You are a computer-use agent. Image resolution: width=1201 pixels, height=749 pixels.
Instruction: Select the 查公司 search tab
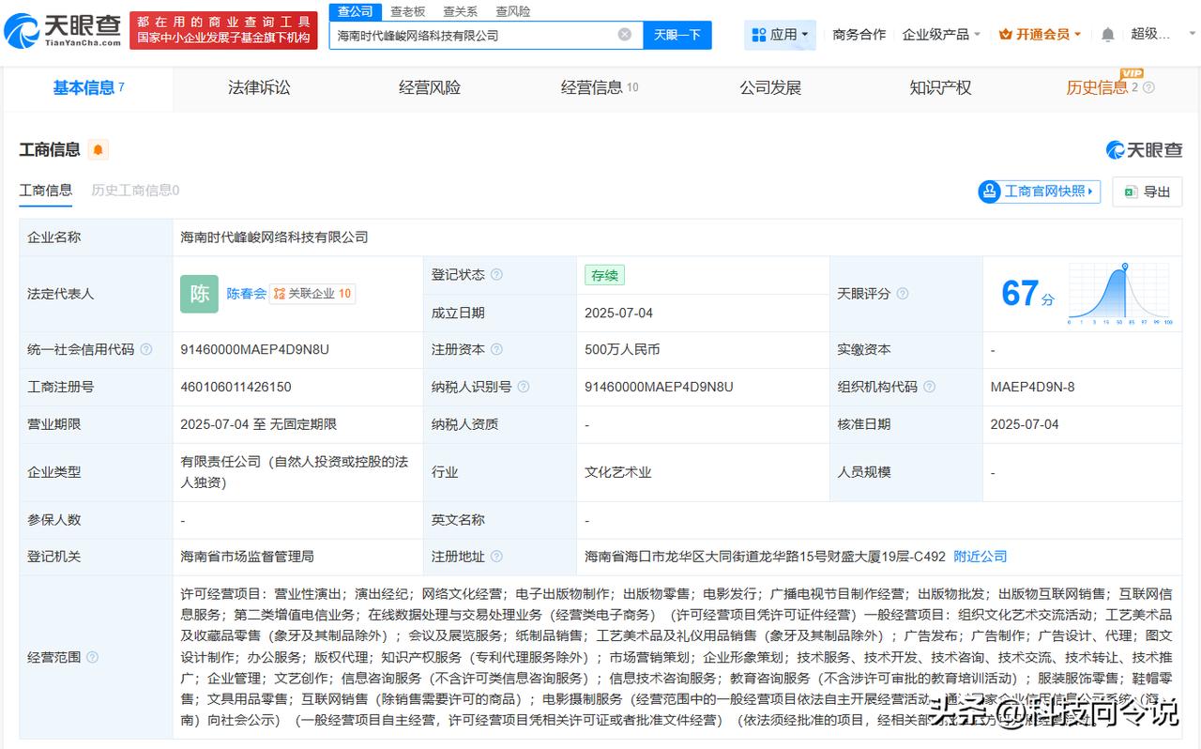click(356, 11)
